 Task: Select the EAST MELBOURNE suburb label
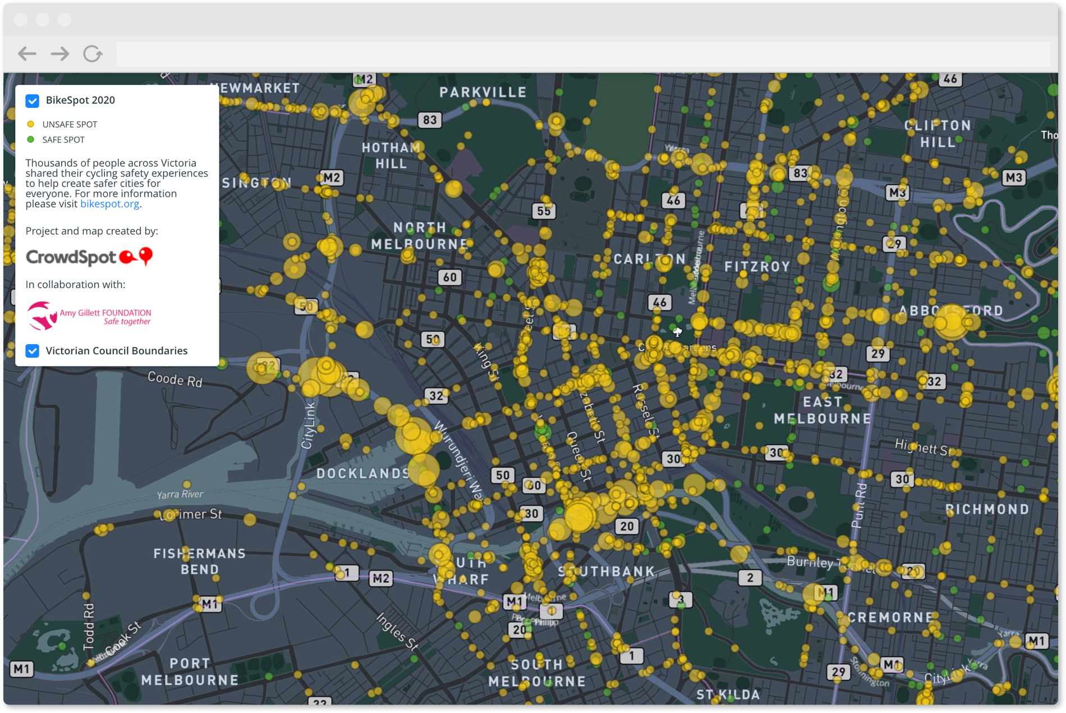coord(823,410)
